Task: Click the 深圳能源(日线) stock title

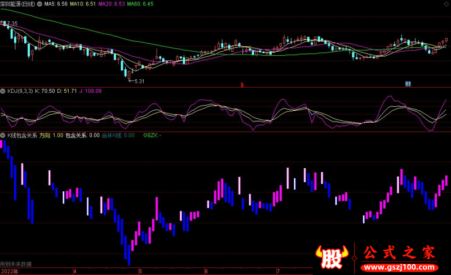Action: (17, 4)
